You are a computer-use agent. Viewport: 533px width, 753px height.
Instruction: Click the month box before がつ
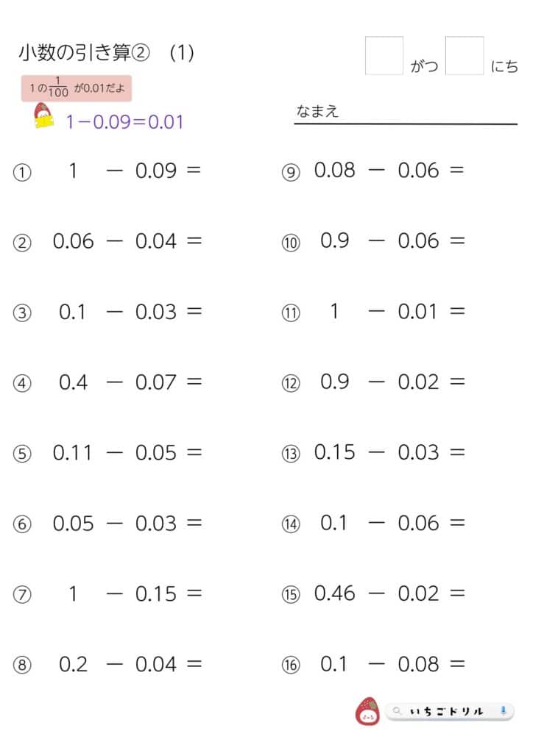click(384, 56)
